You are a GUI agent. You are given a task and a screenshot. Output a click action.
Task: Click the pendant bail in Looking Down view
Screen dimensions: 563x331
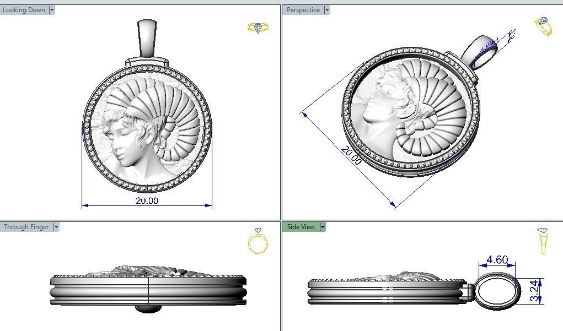147,39
